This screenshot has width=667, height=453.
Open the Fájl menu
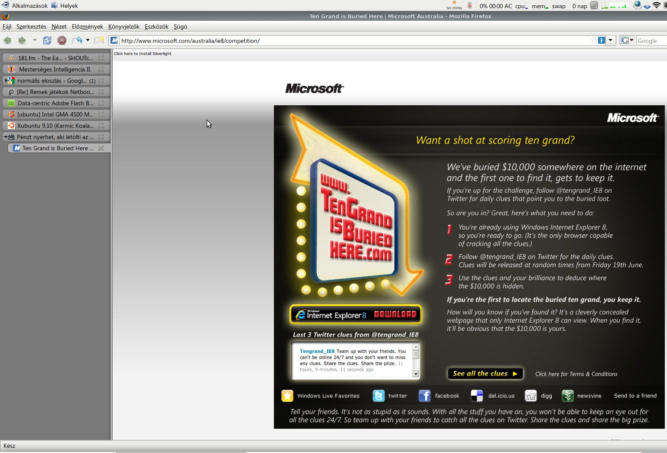pos(7,26)
